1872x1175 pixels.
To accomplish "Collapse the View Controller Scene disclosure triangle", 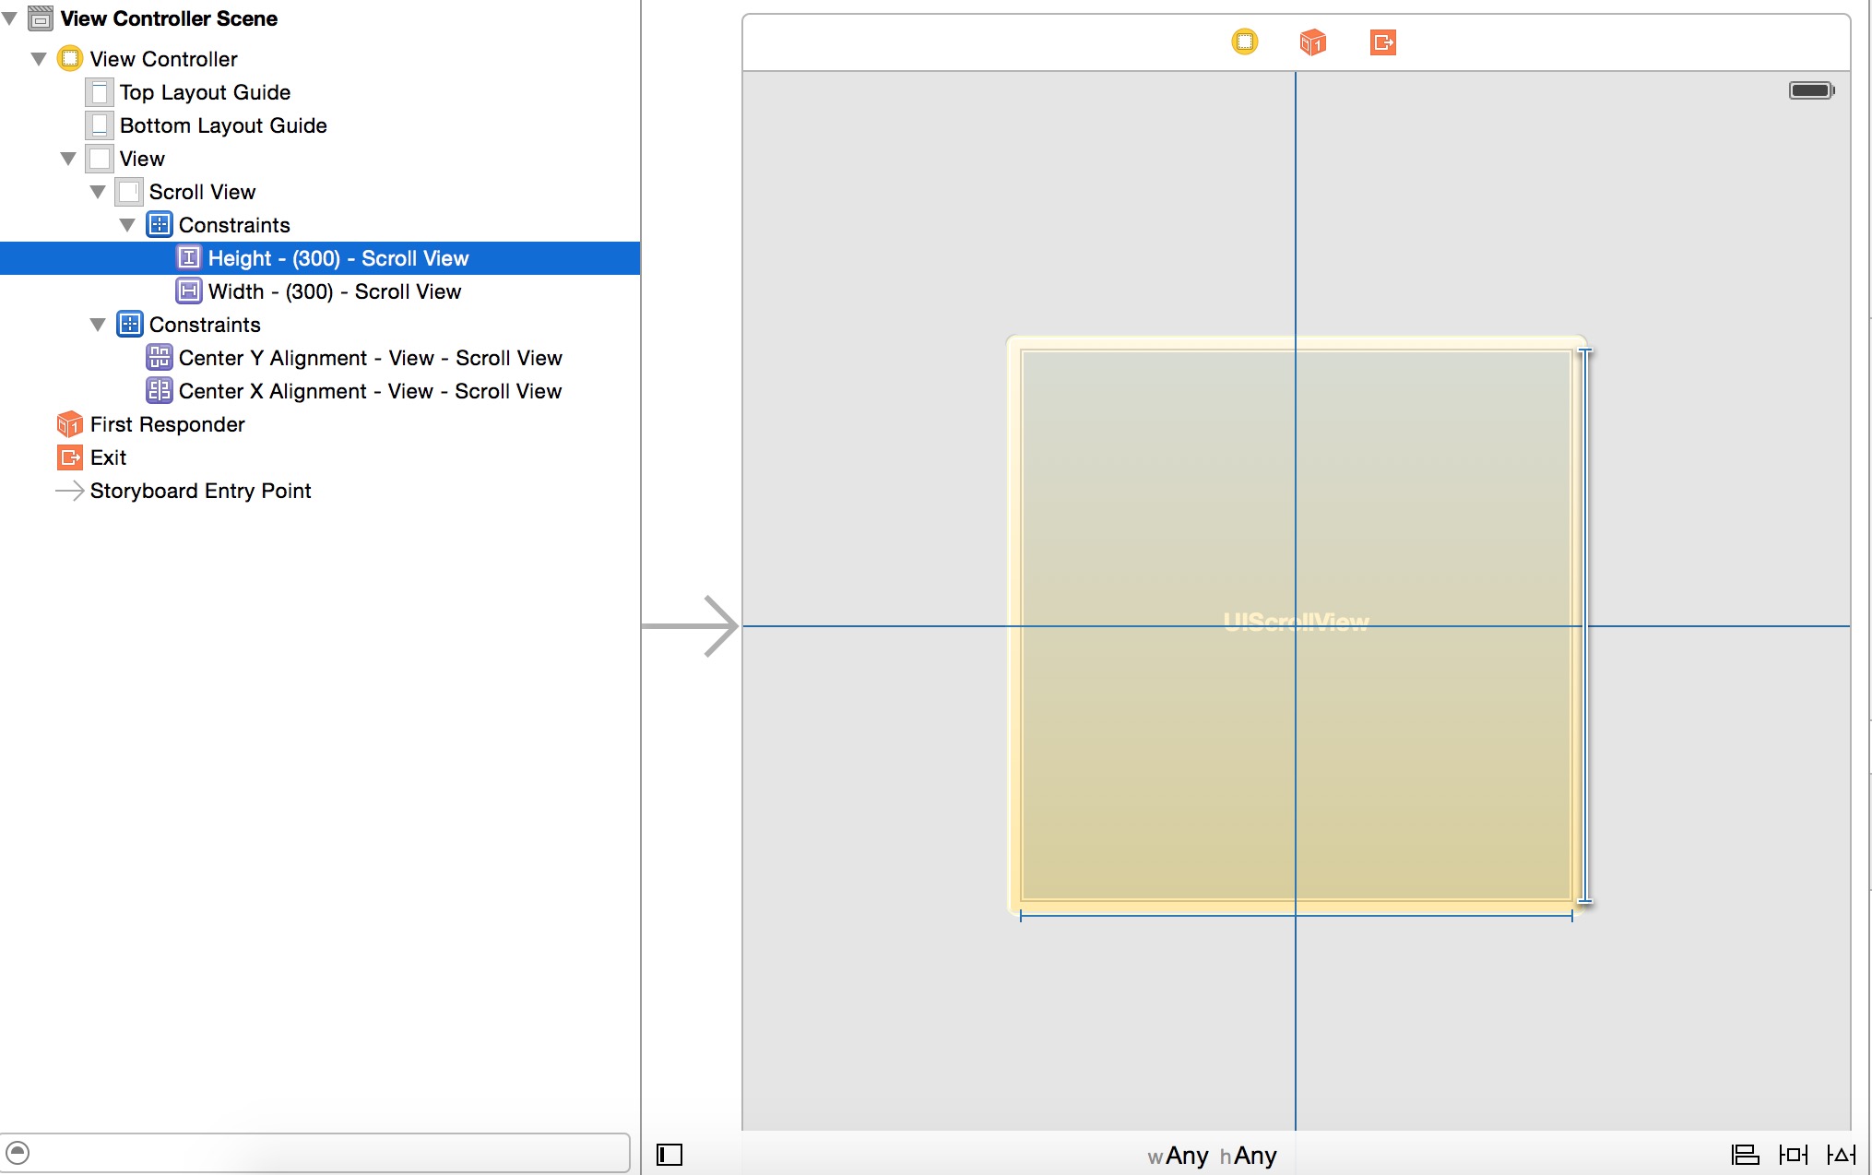I will [10, 18].
